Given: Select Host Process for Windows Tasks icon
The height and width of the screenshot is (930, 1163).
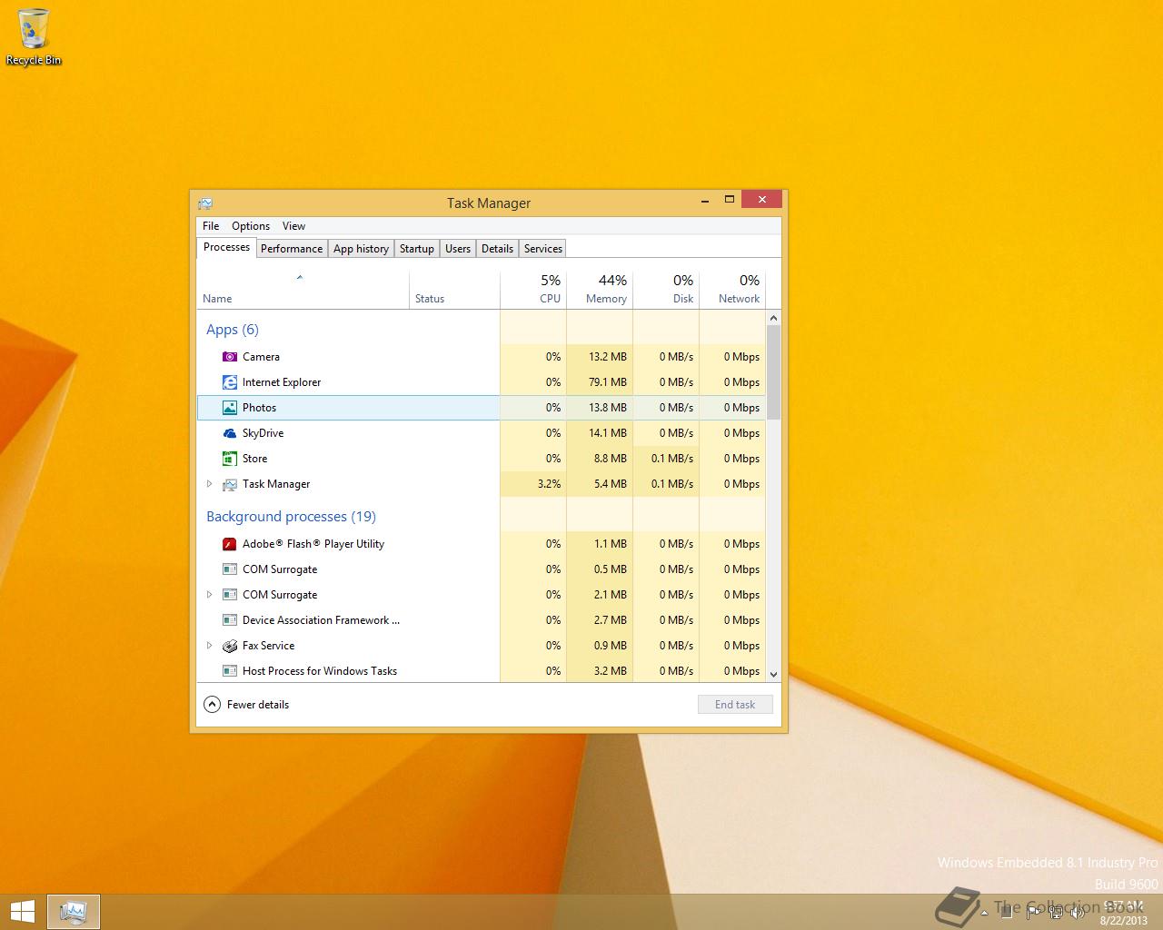Looking at the screenshot, I should coord(230,671).
